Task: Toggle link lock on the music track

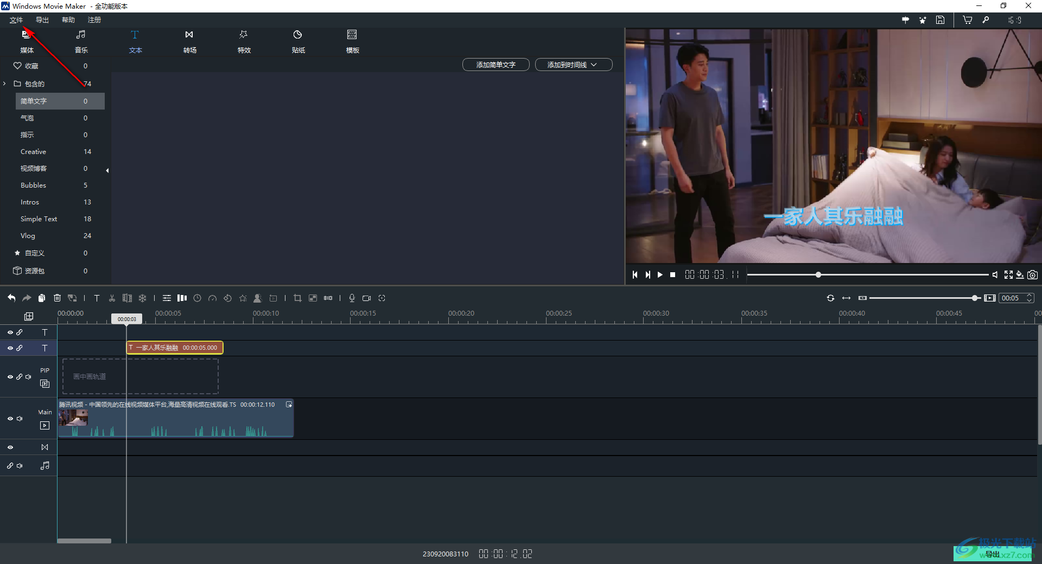Action: pos(10,466)
